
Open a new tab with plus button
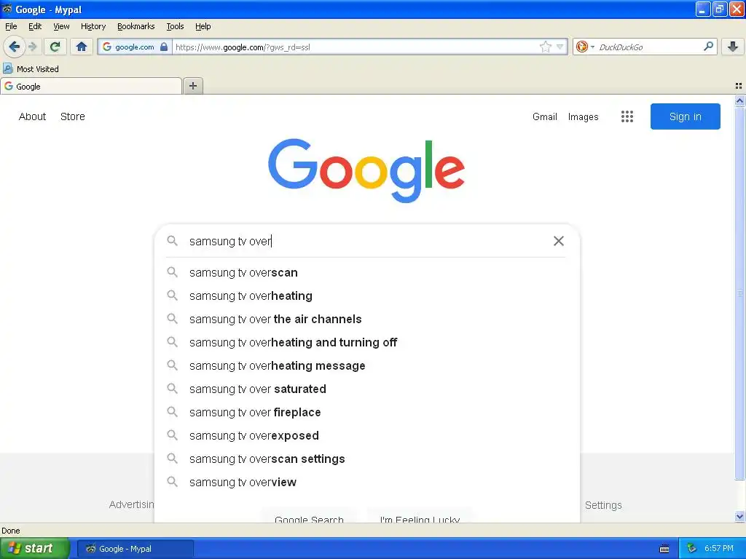pyautogui.click(x=192, y=86)
